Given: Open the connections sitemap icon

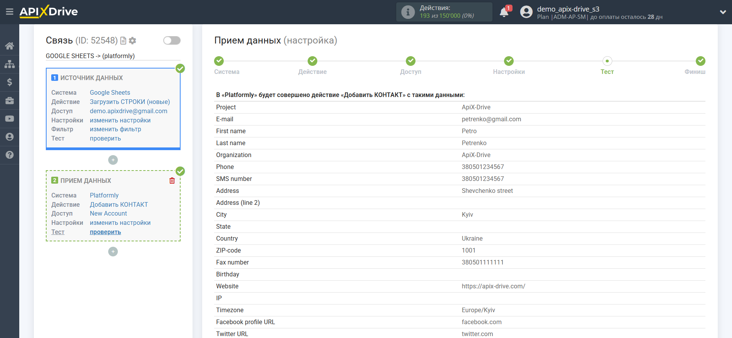Looking at the screenshot, I should pos(10,64).
